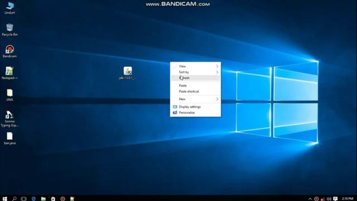Select the Bandicam desktop shortcut
This screenshot has height=201, width=357.
tap(9, 51)
